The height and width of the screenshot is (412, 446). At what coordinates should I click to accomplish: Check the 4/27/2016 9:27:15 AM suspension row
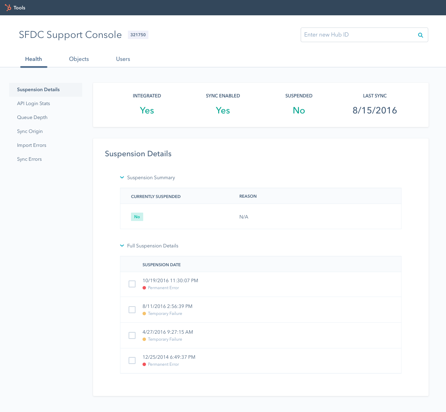tap(132, 335)
